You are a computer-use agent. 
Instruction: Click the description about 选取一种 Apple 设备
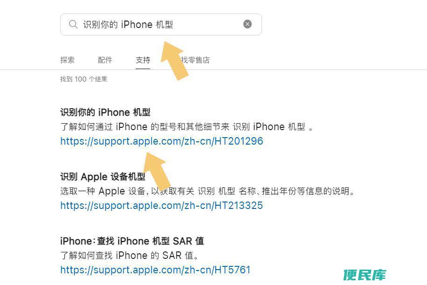tap(207, 191)
